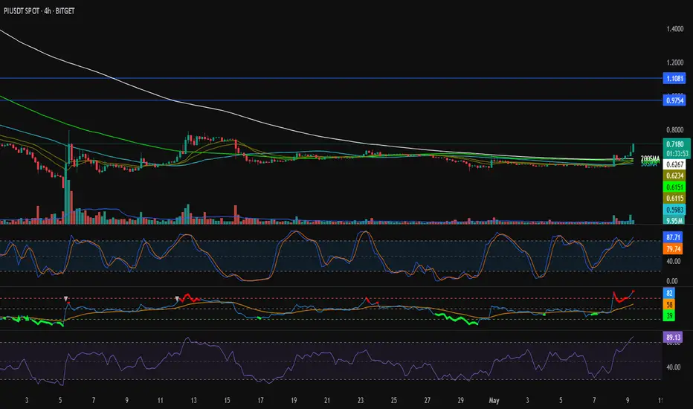
Task: Click the 29 date label on time axis
Action: pos(460,401)
